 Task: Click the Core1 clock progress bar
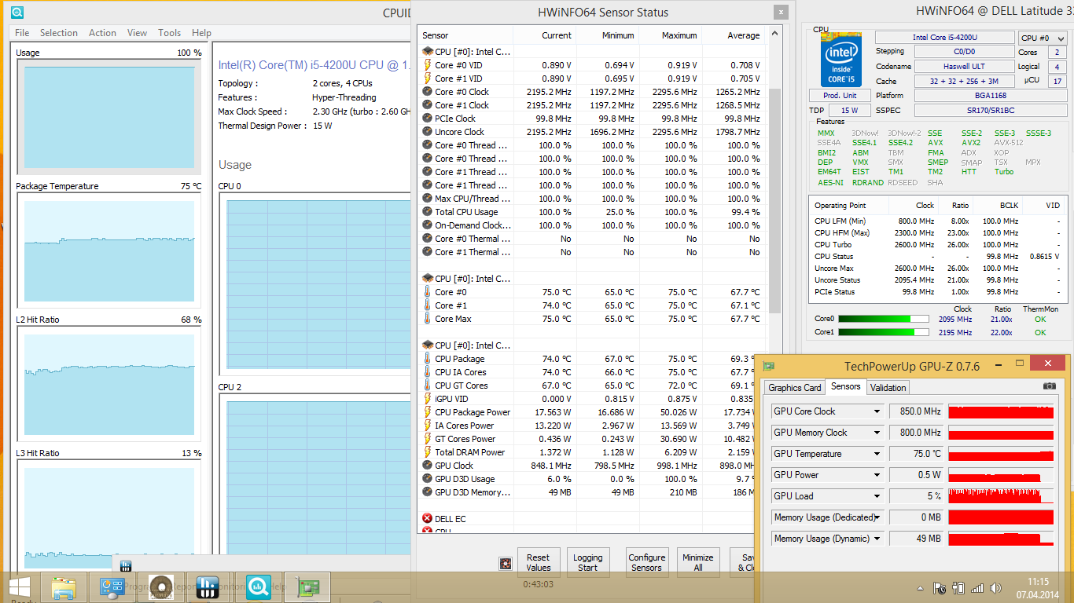click(x=883, y=332)
